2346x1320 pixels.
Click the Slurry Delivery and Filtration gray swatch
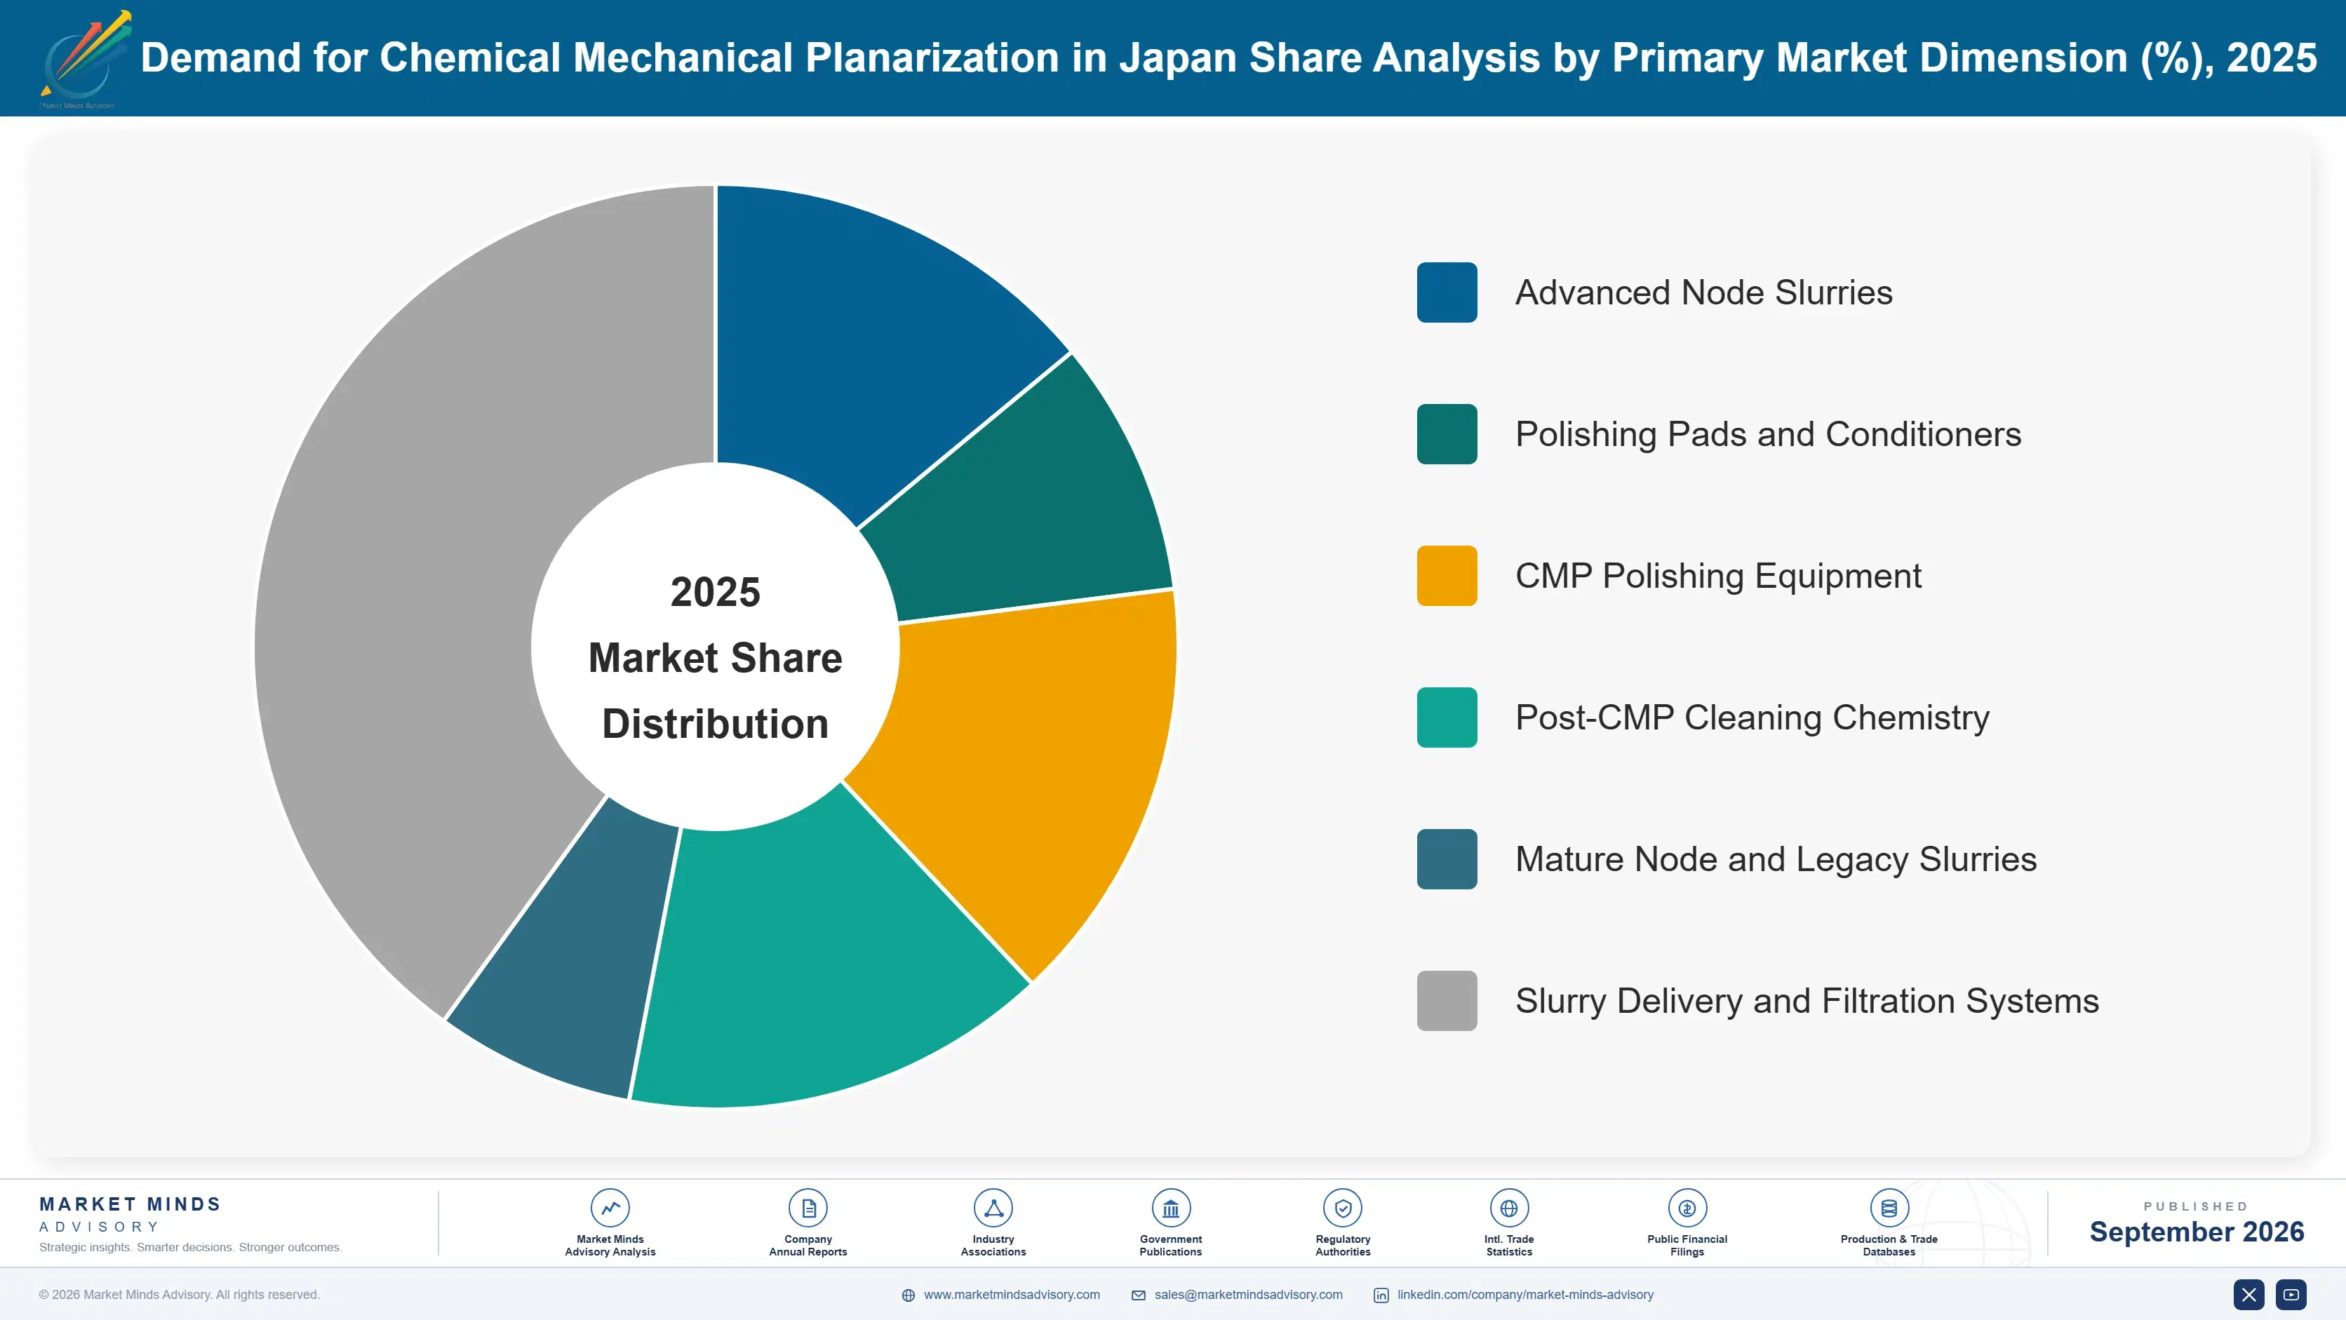pos(1446,1000)
